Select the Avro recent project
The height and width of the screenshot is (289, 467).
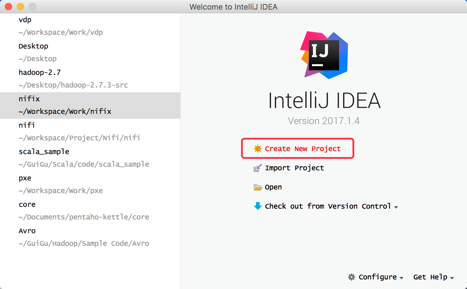pos(84,237)
